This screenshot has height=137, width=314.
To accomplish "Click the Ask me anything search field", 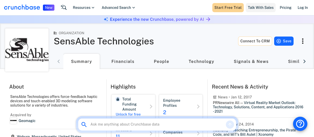I will pyautogui.click(x=157, y=124).
